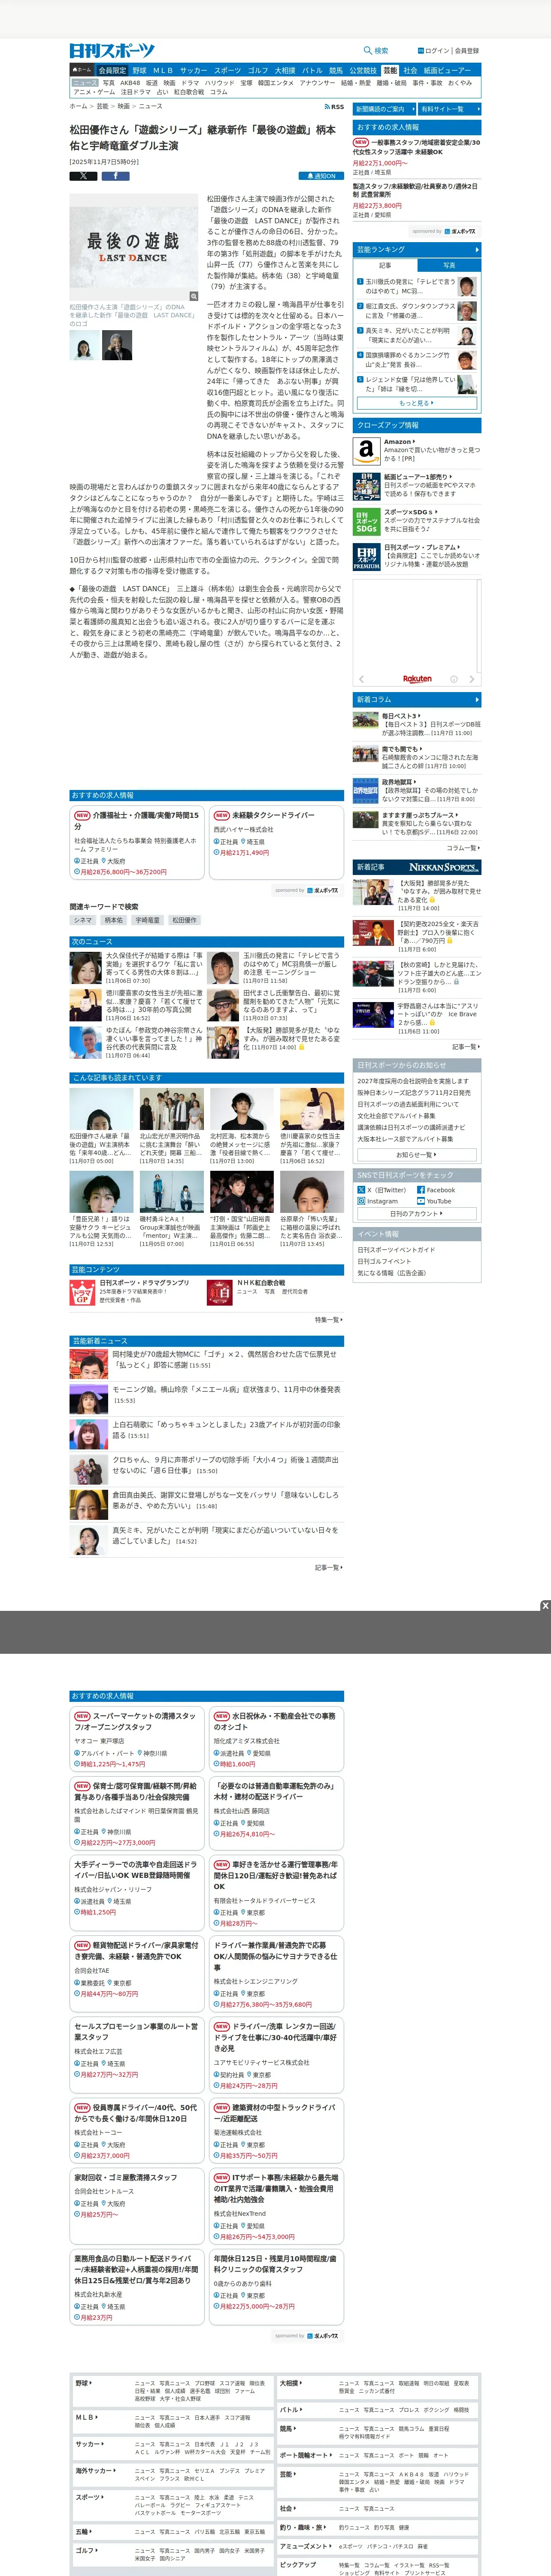Viewport: 551px width, 2576px height.
Task: Expand the footer 大相撲 category arrow
Action: 301,2382
